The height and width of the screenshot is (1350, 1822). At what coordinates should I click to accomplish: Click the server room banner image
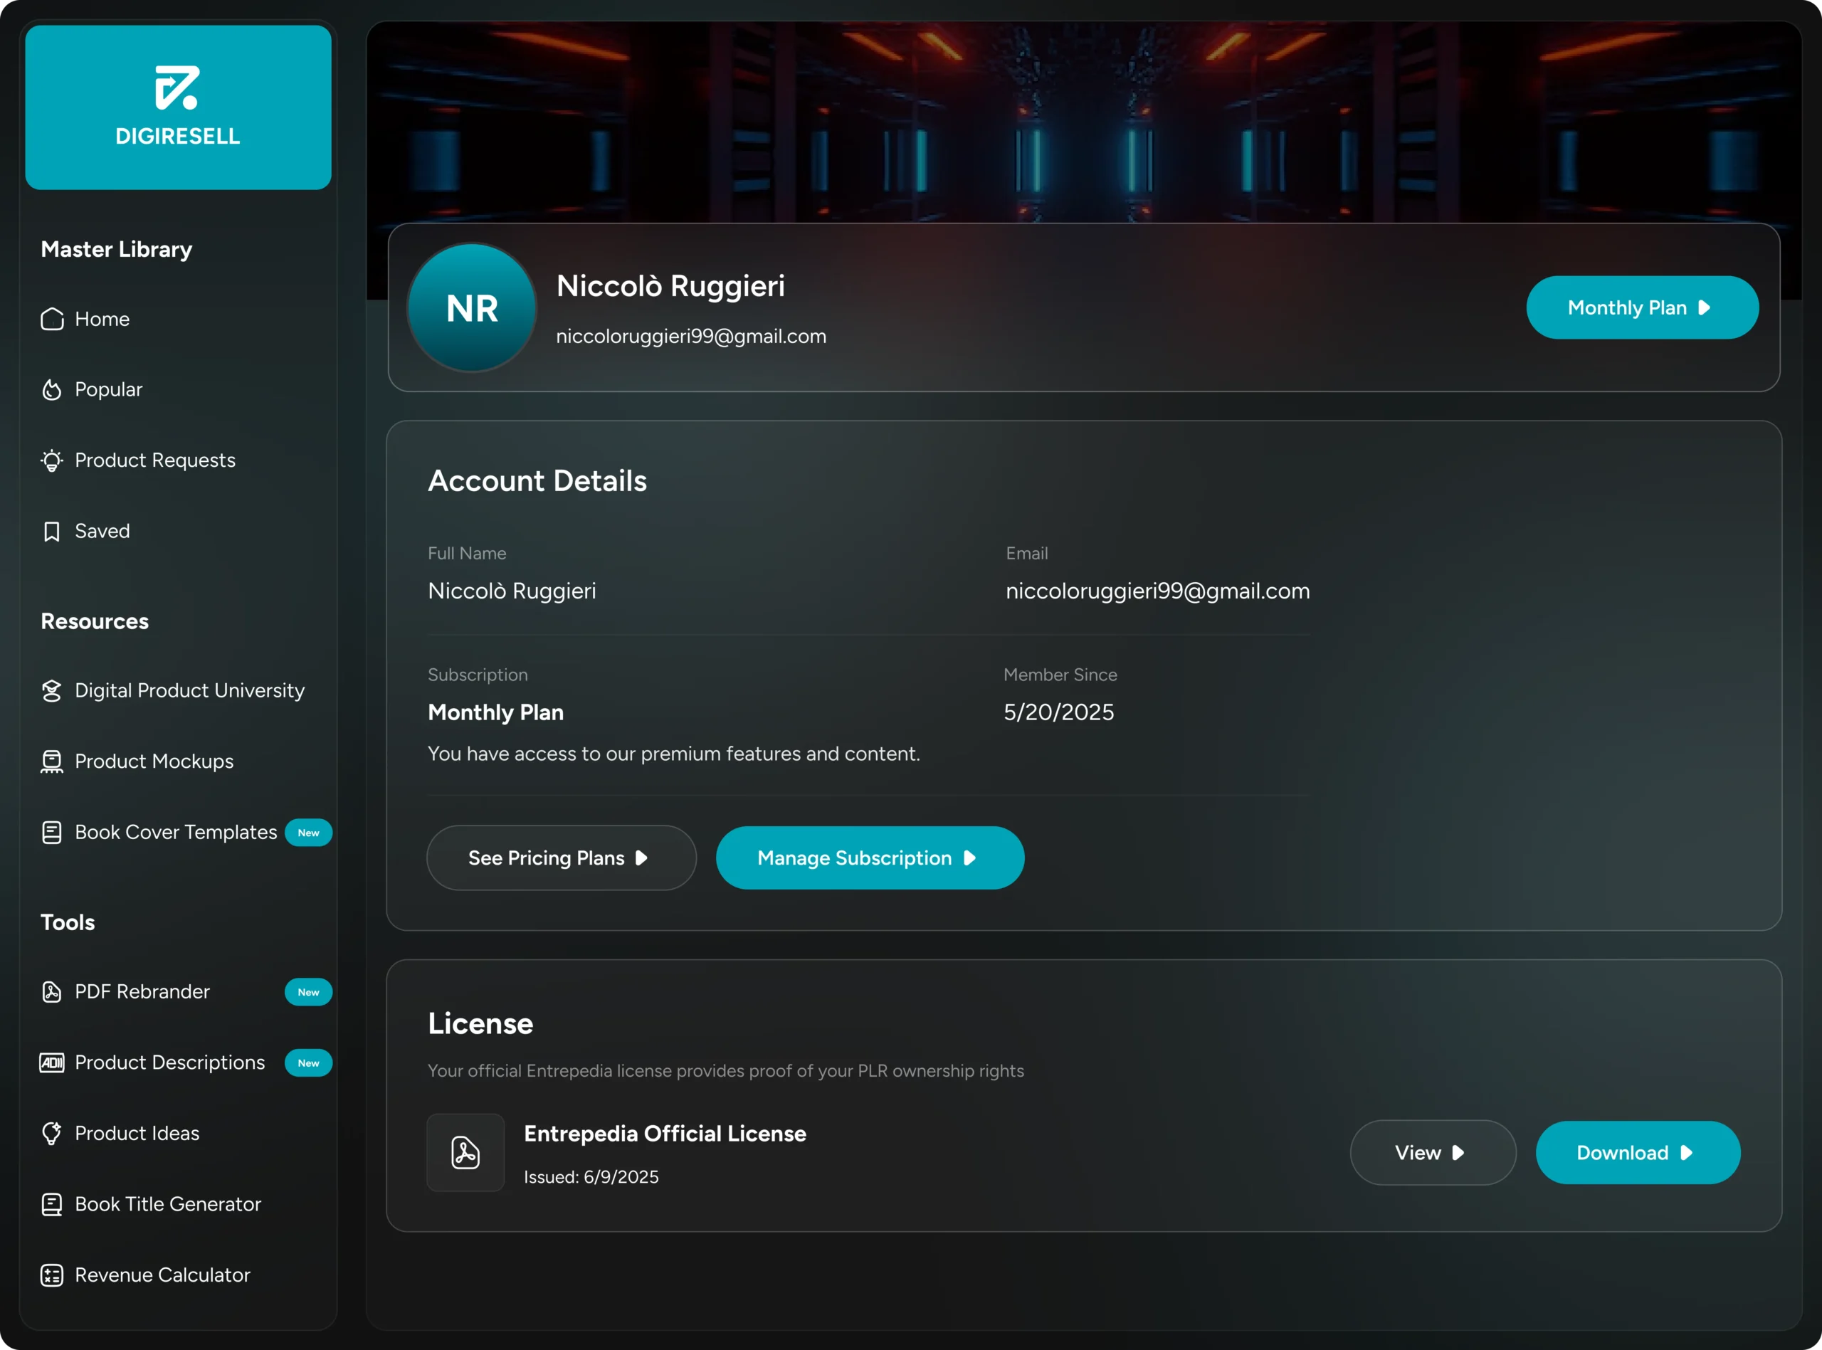1084,121
